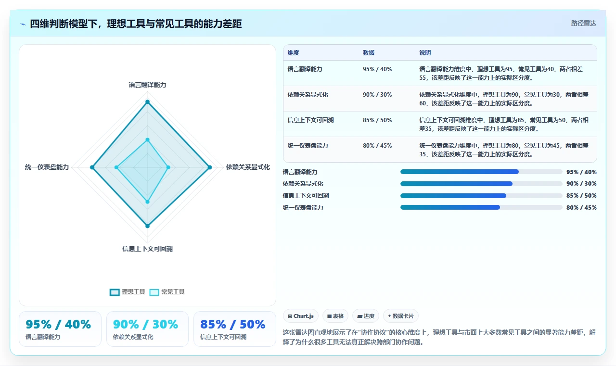Click the radar axis label 依赖关系显式化
Screen dimensions: 616x366
[248, 167]
